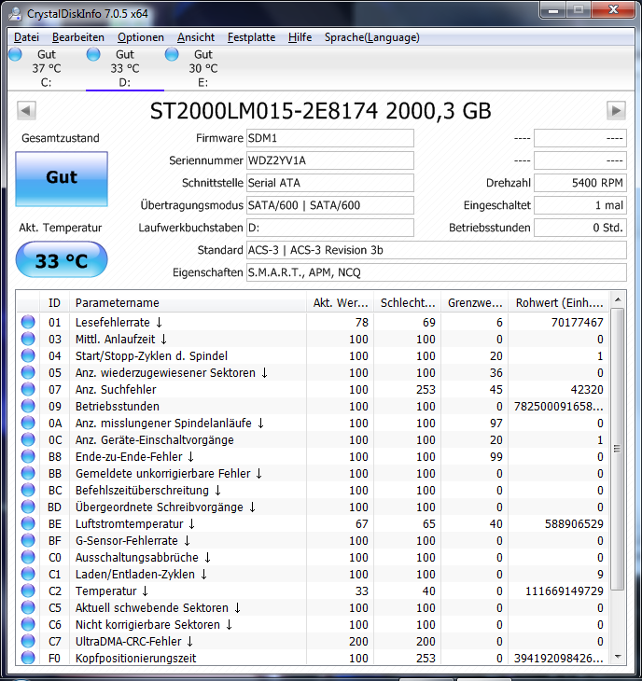Go to previous disk with left arrow
Image resolution: width=642 pixels, height=681 pixels.
pyautogui.click(x=26, y=110)
